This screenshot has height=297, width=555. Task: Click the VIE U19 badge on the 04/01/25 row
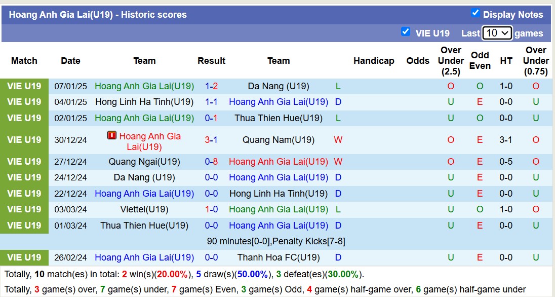[24, 101]
